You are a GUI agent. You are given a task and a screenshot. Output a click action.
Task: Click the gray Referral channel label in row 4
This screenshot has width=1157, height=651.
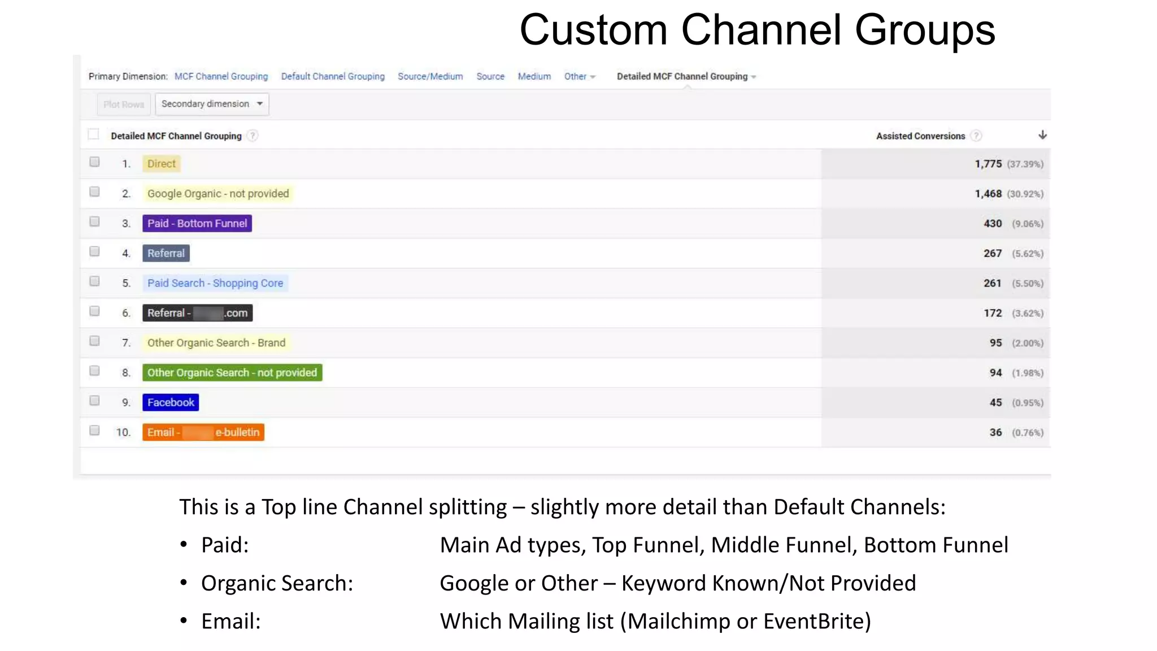point(166,253)
